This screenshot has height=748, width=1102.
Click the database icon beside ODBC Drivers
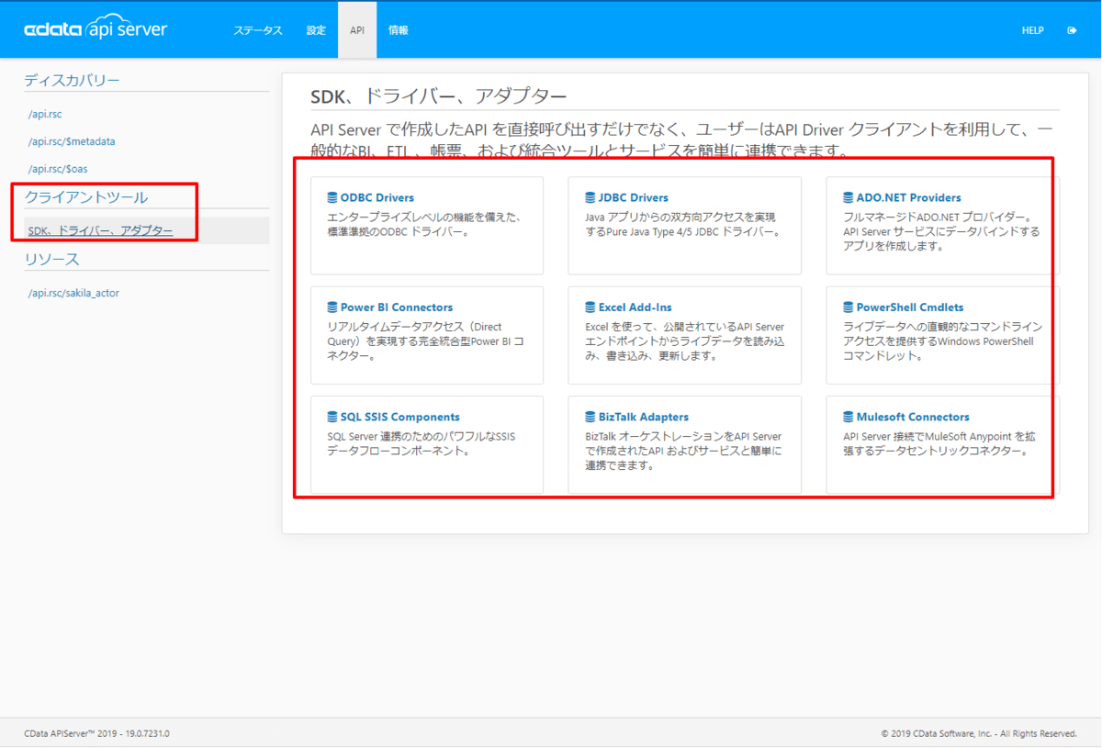pyautogui.click(x=332, y=197)
